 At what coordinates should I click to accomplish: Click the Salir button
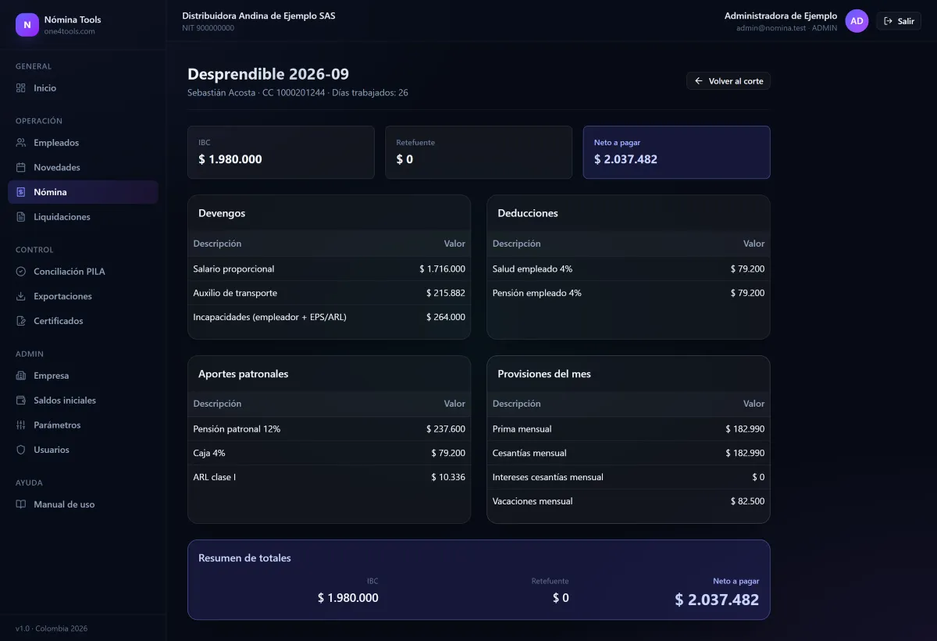(899, 21)
